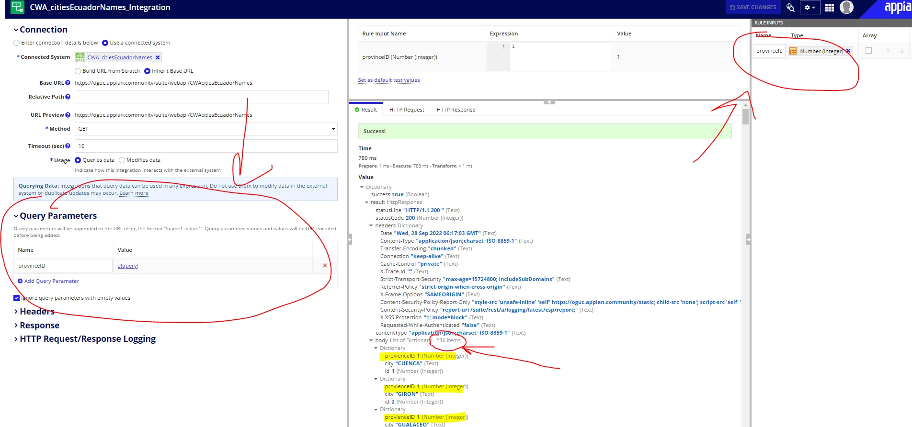Click the integration object icon beside the title

pyautogui.click(x=18, y=7)
